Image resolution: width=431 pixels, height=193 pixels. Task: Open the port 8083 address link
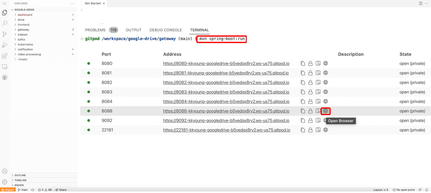(x=226, y=92)
